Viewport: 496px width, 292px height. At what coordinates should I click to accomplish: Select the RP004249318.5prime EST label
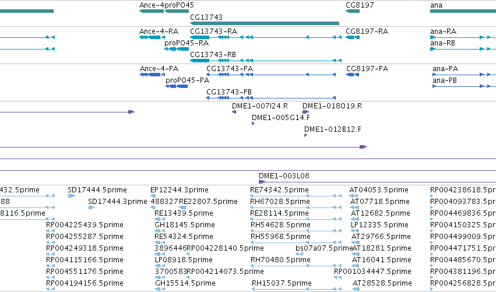click(x=85, y=248)
